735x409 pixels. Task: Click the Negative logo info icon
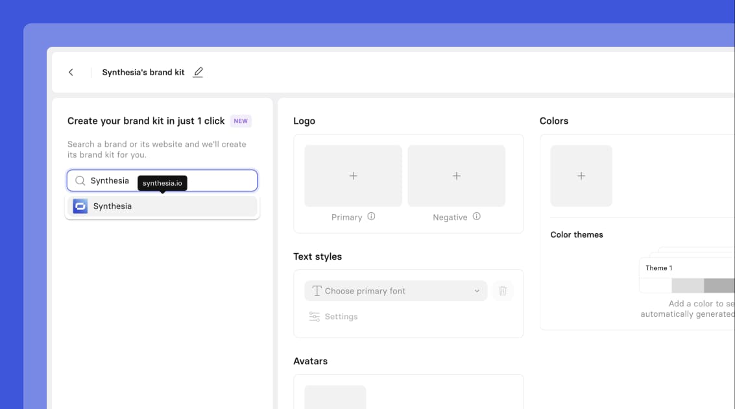(477, 216)
